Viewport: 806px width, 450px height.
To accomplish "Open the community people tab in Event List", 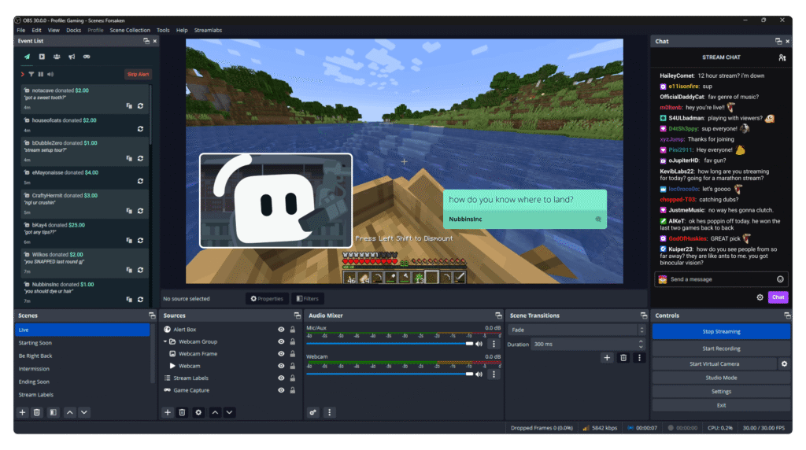I will click(x=57, y=57).
